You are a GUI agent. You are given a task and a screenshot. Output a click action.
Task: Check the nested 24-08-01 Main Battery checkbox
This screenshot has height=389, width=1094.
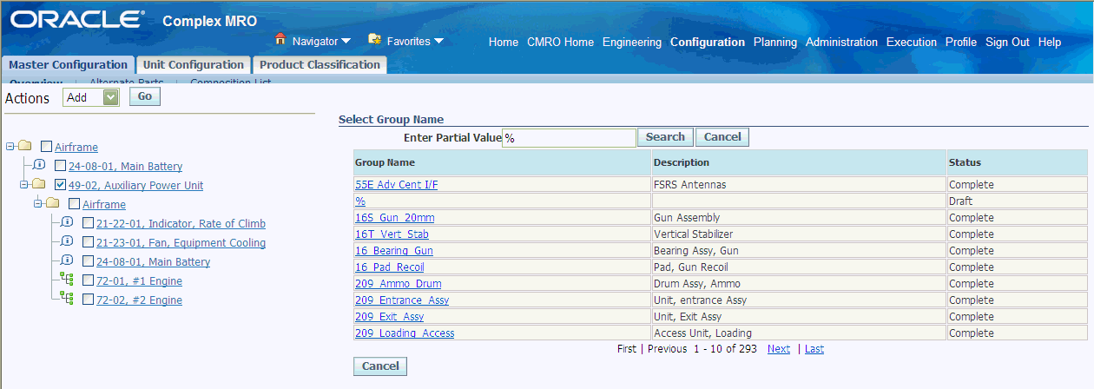point(89,261)
